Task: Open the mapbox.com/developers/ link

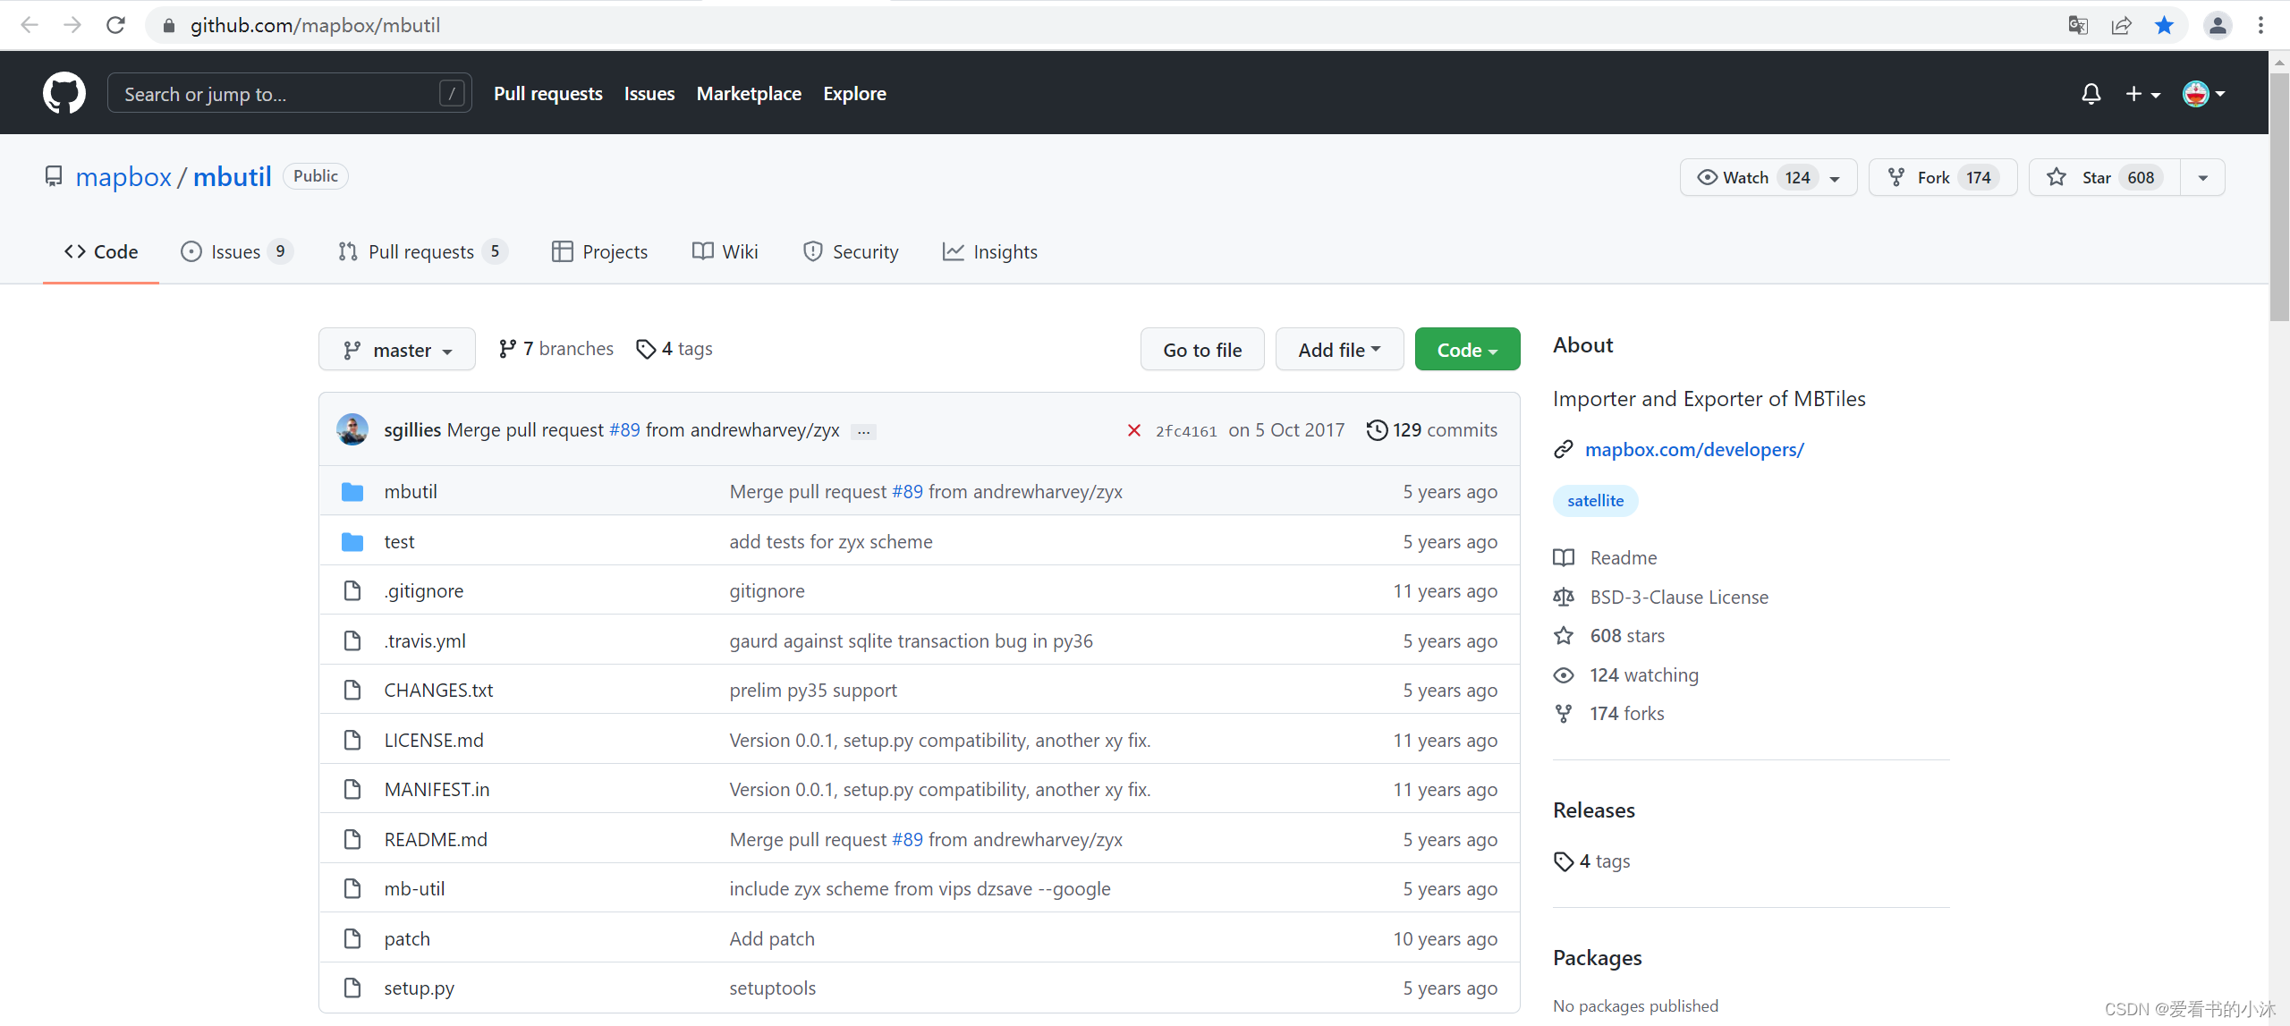Action: (x=1694, y=450)
